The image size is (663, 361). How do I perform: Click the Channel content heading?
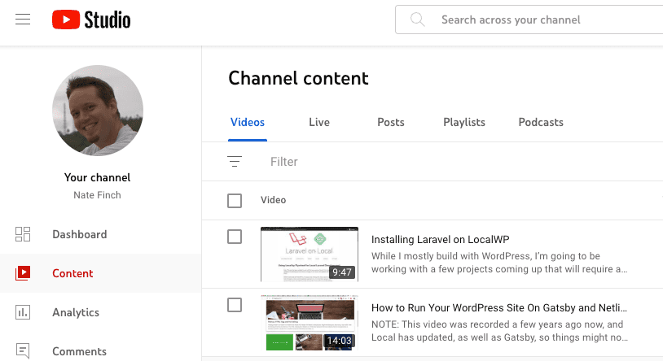click(x=299, y=78)
